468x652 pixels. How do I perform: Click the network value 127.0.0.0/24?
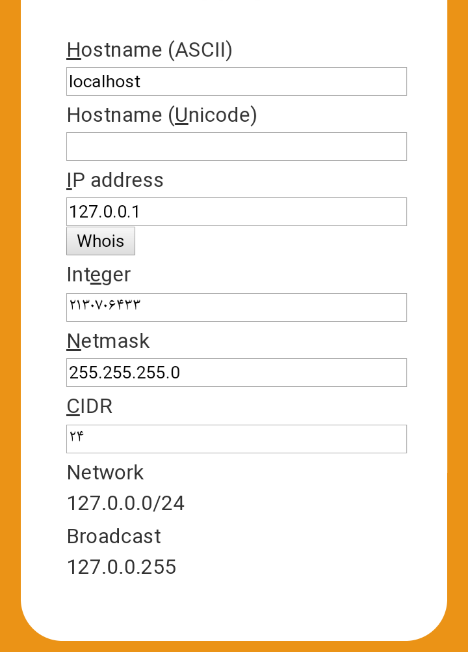(x=125, y=503)
